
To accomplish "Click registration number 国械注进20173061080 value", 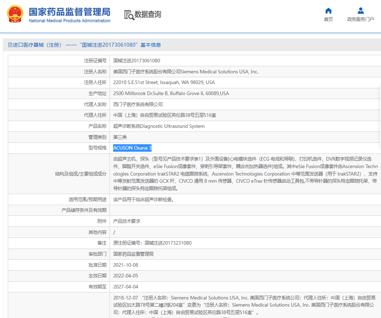I will click(137, 61).
